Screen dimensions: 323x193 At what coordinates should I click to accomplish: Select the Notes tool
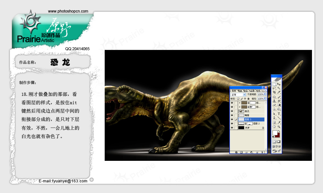(274, 123)
